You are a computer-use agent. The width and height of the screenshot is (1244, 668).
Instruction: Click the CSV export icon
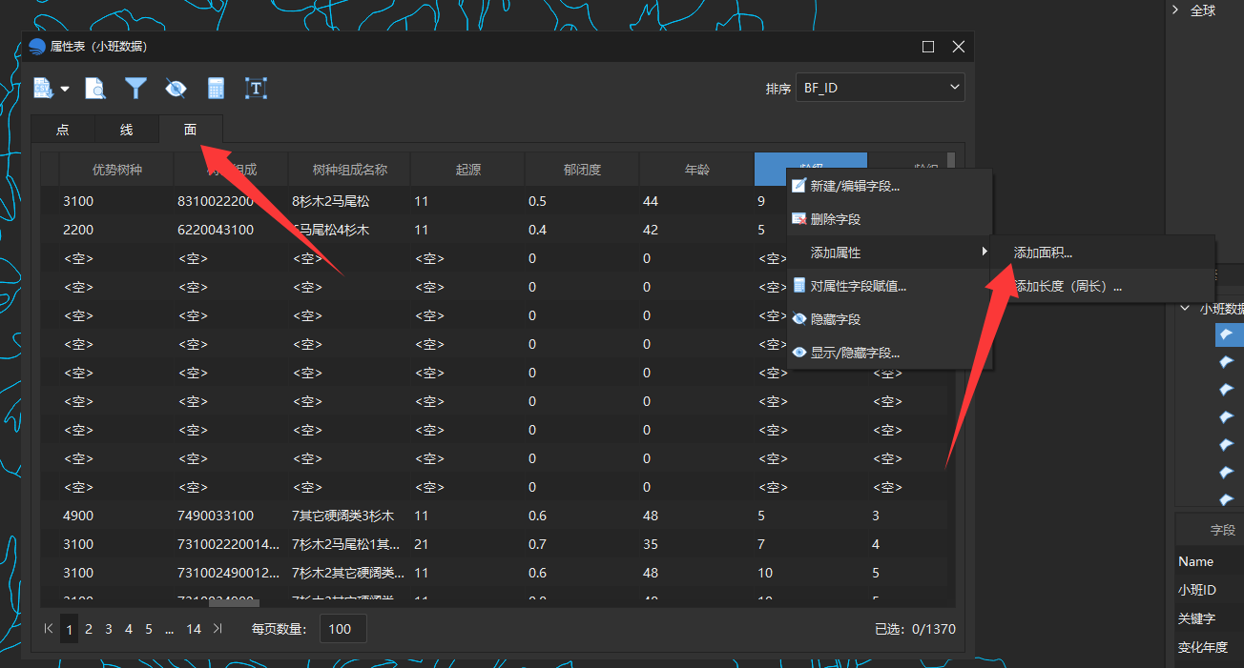coord(44,89)
